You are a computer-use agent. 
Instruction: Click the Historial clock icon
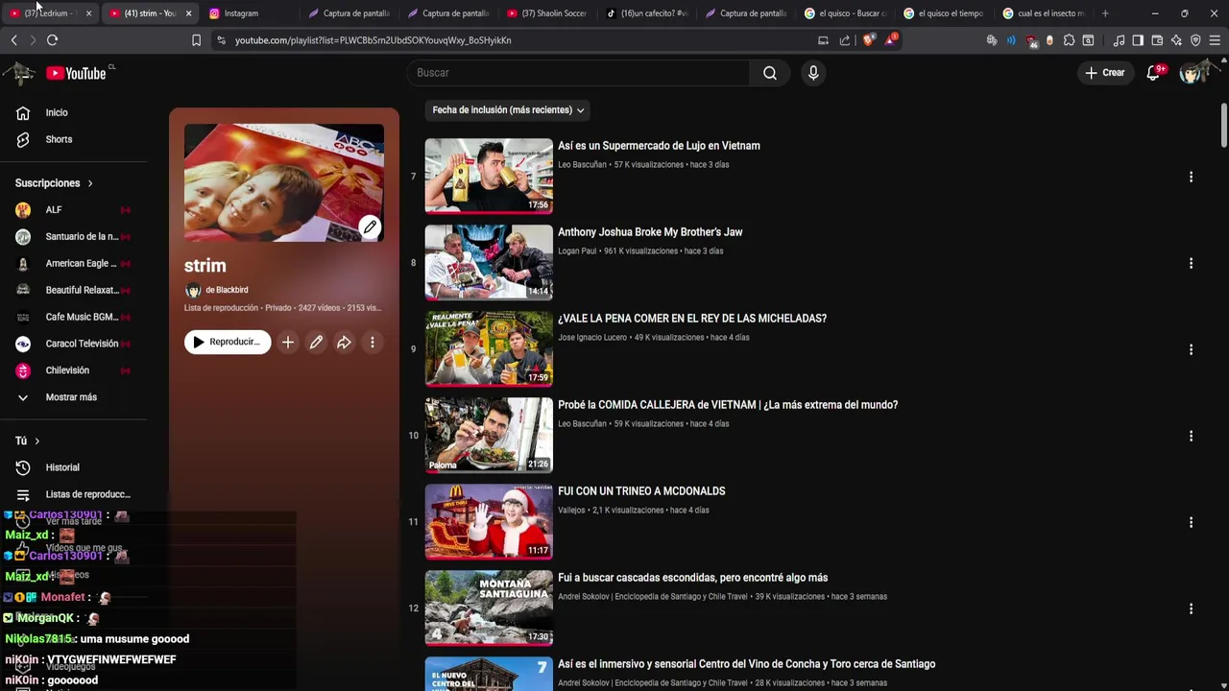click(23, 467)
